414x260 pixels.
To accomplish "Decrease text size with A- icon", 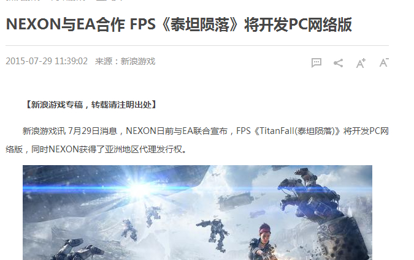I will [x=384, y=62].
